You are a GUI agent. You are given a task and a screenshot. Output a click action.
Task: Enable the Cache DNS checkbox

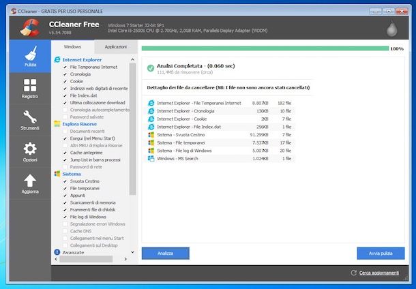(x=65, y=231)
